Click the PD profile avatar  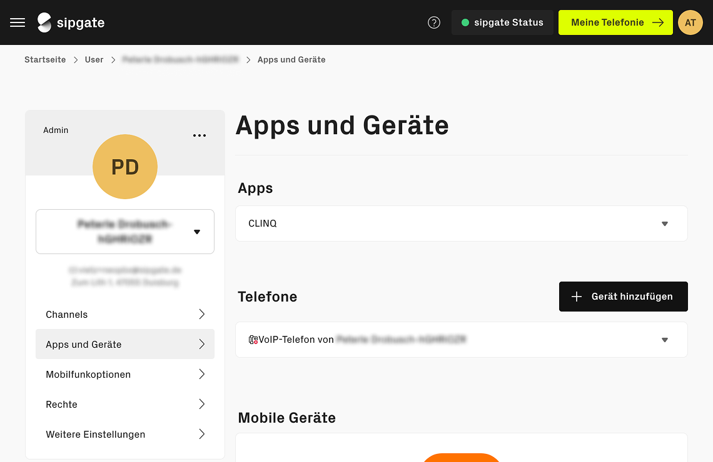(x=125, y=167)
